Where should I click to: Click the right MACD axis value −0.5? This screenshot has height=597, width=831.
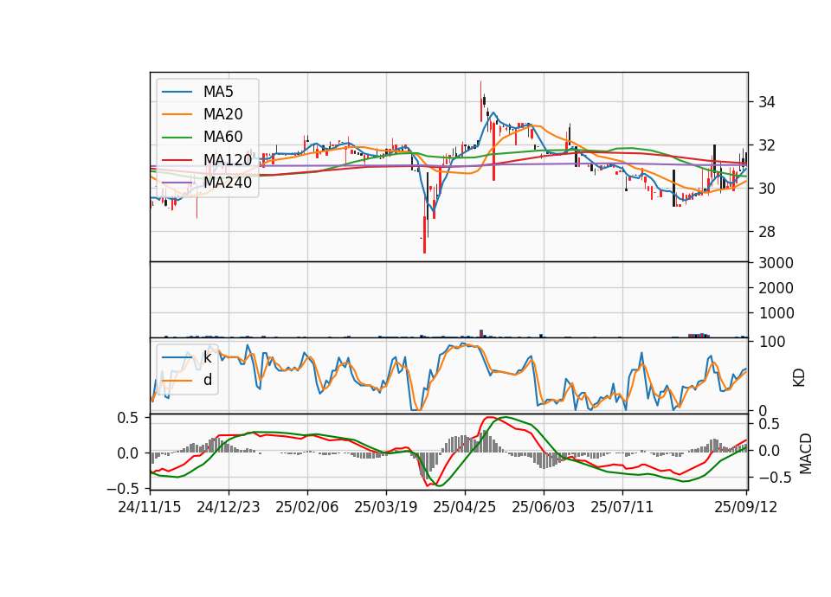[774, 478]
